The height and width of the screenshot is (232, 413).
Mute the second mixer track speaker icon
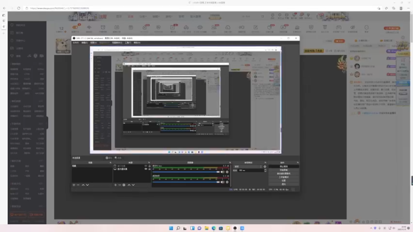click(223, 182)
